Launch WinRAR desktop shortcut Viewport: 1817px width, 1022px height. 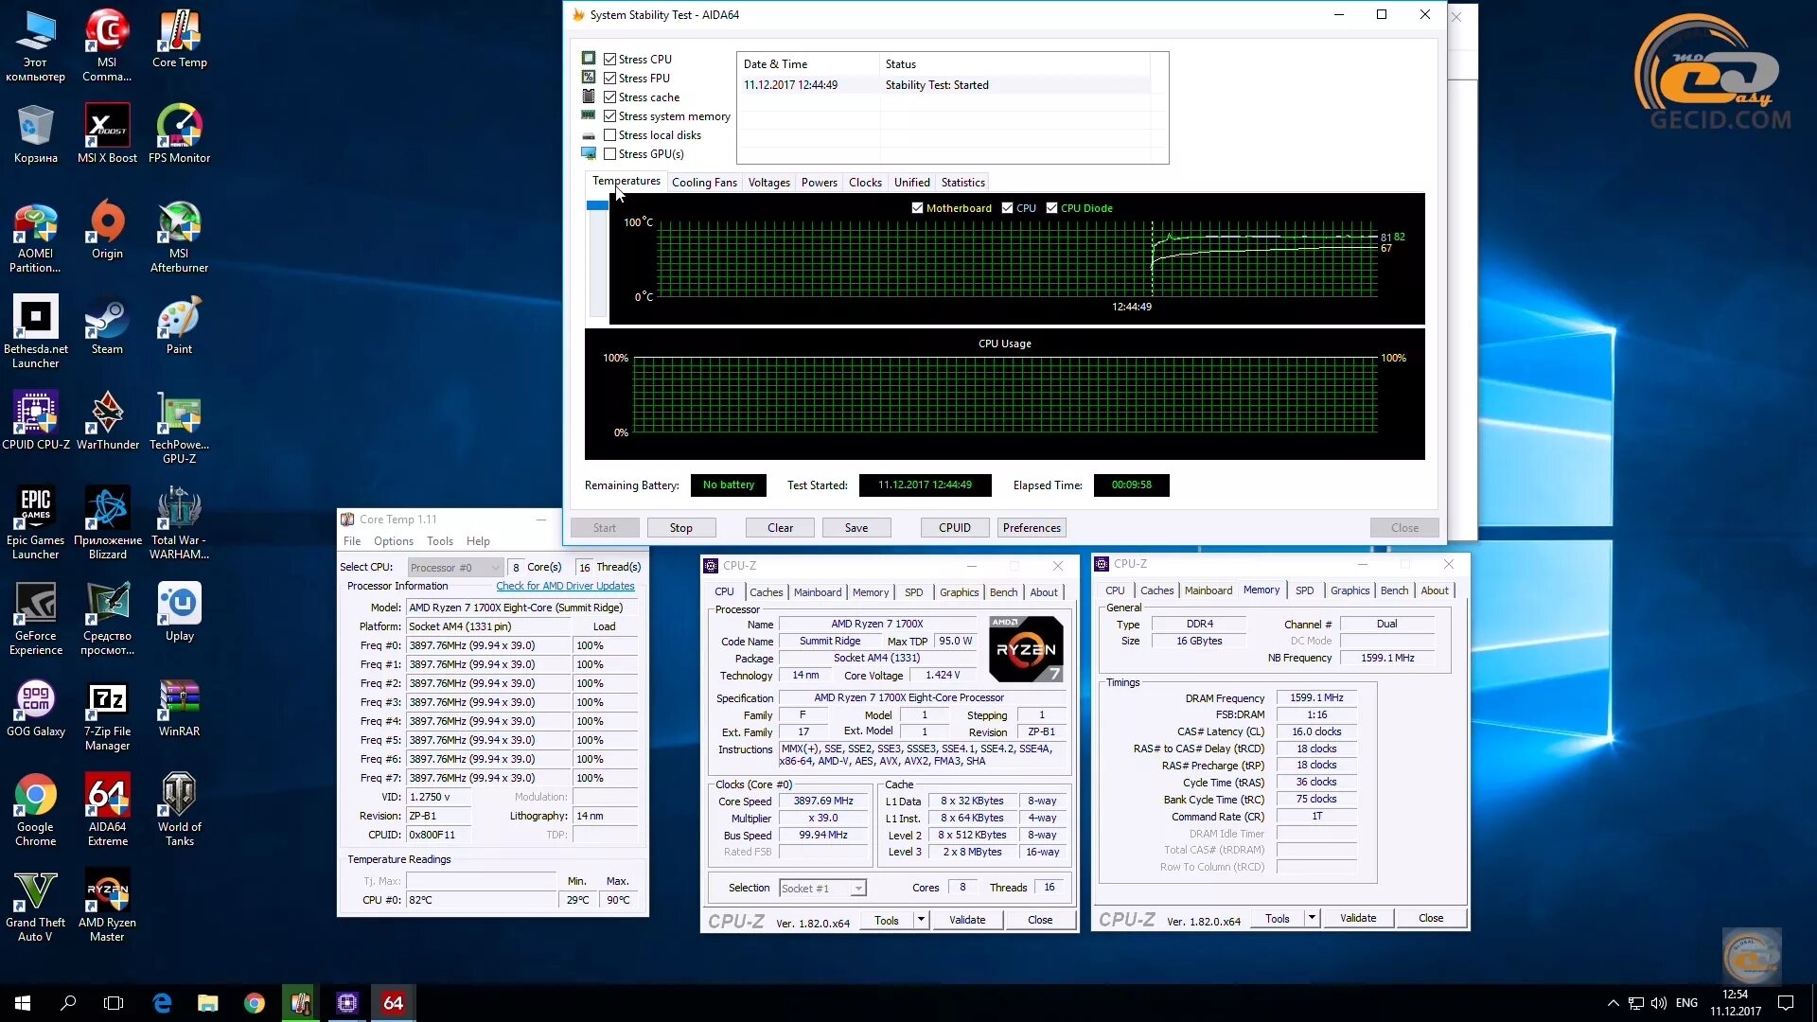pos(179,708)
